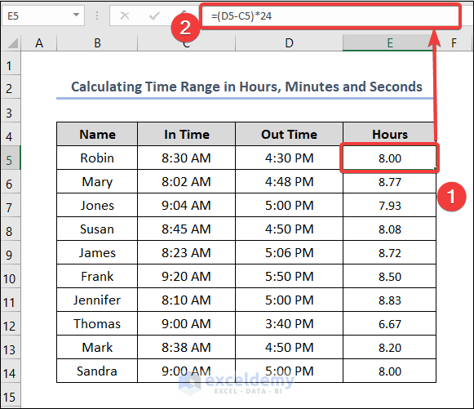Click the Select All corner triangle
Image resolution: width=474 pixels, height=409 pixels.
click(12, 43)
